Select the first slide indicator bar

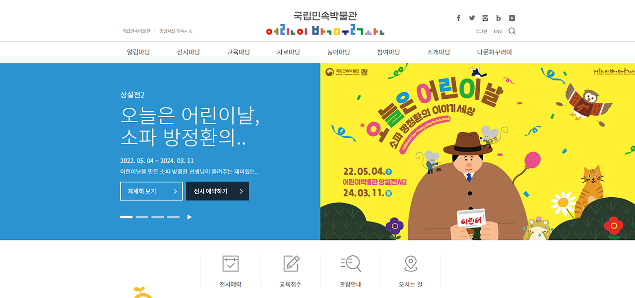(127, 217)
